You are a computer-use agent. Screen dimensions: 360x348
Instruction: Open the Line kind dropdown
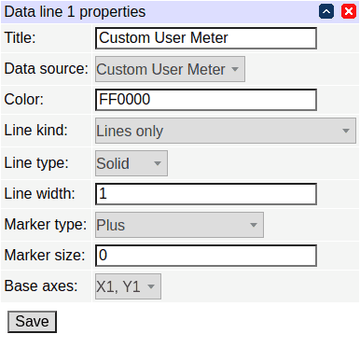click(226, 131)
